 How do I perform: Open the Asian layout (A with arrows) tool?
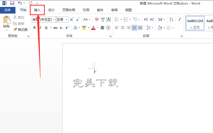pos(160,19)
